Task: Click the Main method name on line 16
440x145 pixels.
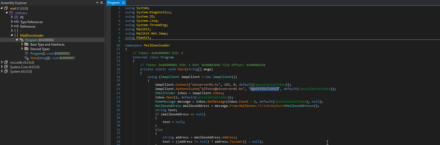Action: coord(181,69)
